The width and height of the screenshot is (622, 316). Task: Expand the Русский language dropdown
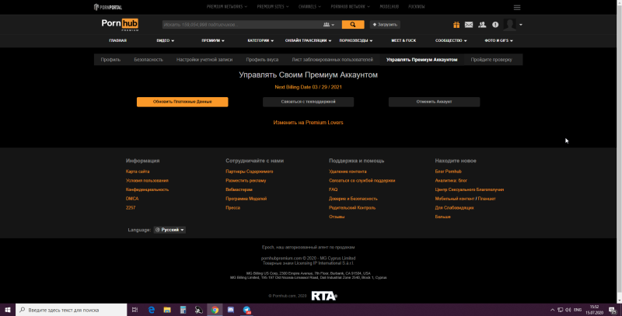click(169, 230)
